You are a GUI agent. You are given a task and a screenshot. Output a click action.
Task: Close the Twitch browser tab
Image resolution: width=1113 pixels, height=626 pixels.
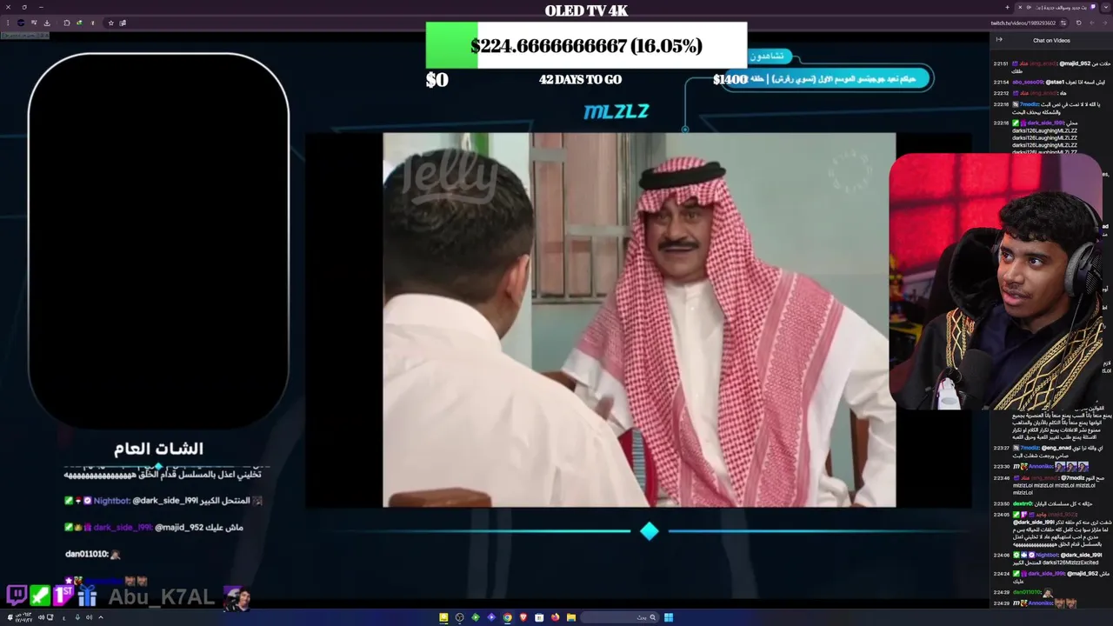[1020, 7]
